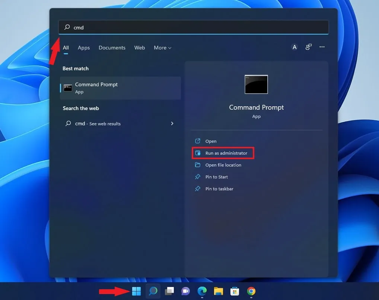Click the 'Best match' heading
379x300 pixels.
[x=76, y=68]
